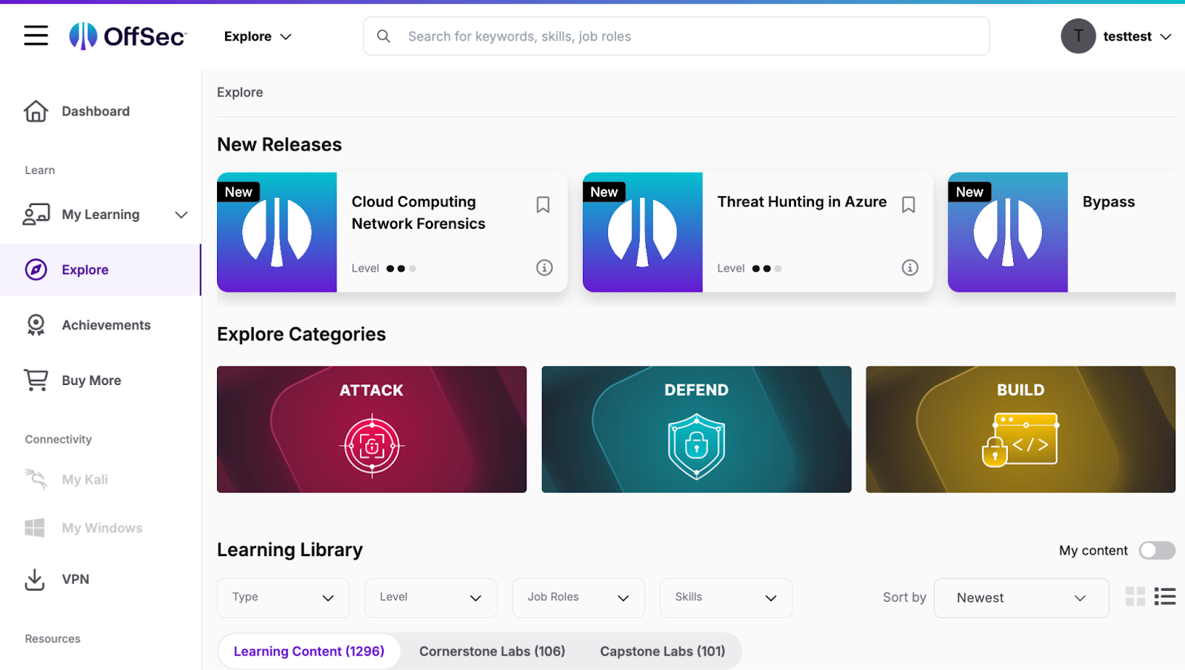Click the My Windows logo icon
Viewport: 1185px width, 670px height.
35,528
